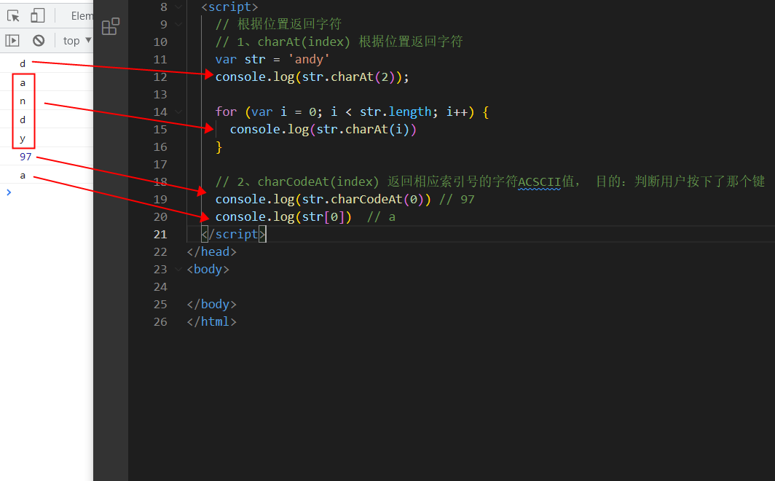Collapse the script block fold arrow on line 9
The image size is (775, 481).
(178, 23)
